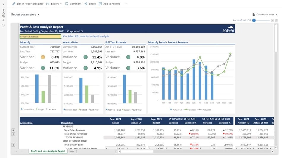
Task: Click the History clock icon in the sidebar
Action: click(x=3, y=25)
